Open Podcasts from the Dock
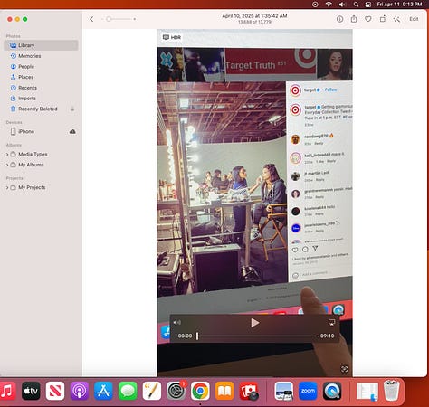429x407 pixels. pos(79,391)
